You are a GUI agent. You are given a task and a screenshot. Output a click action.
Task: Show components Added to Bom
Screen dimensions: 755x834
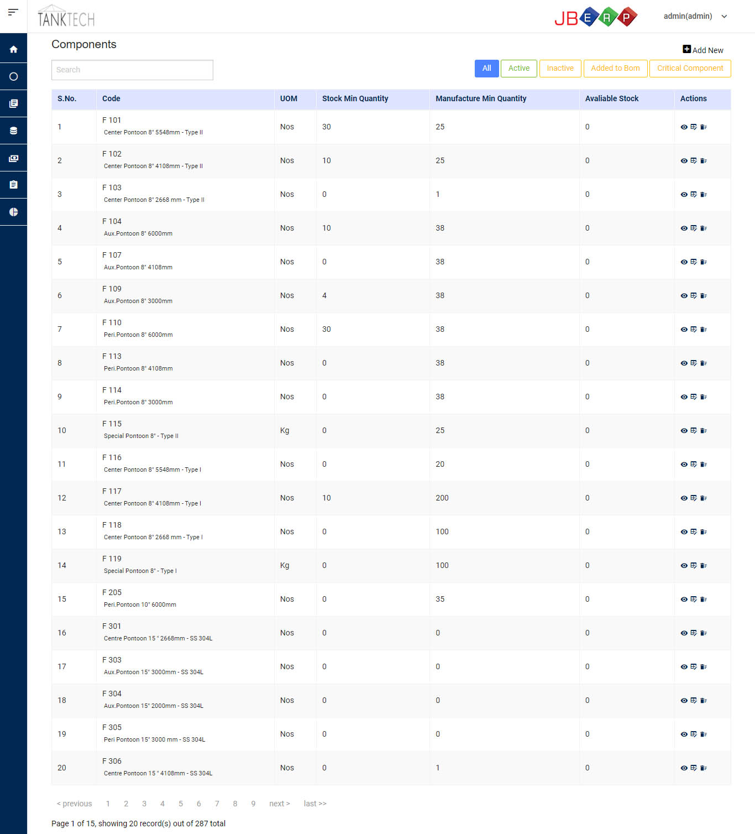[x=615, y=68]
